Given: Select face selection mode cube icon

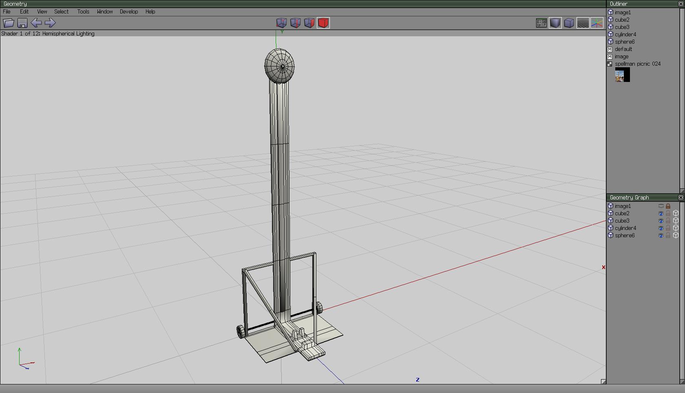Looking at the screenshot, I should (309, 23).
